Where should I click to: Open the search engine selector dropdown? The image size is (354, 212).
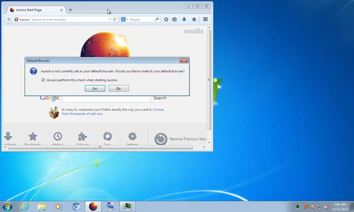click(125, 20)
